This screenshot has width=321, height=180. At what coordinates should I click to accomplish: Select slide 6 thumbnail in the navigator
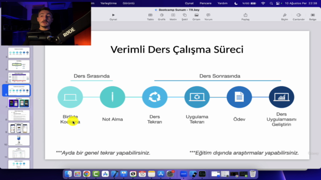tap(19, 90)
